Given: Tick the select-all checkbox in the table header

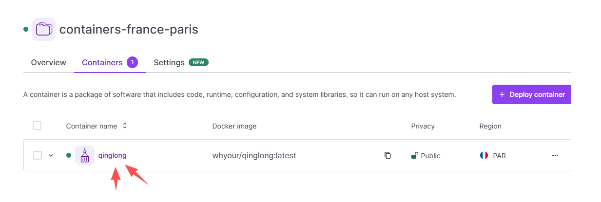Looking at the screenshot, I should click(x=37, y=126).
